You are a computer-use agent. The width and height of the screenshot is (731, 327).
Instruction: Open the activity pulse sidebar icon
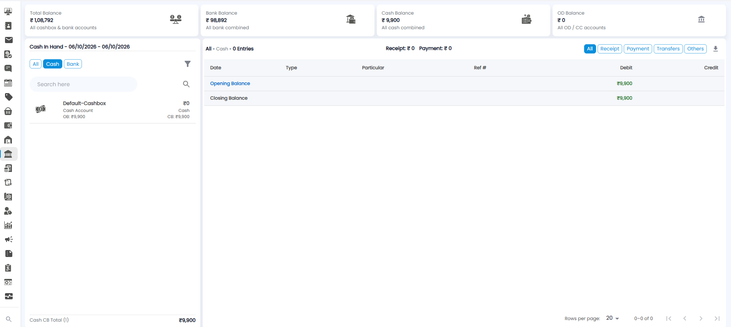point(8,296)
